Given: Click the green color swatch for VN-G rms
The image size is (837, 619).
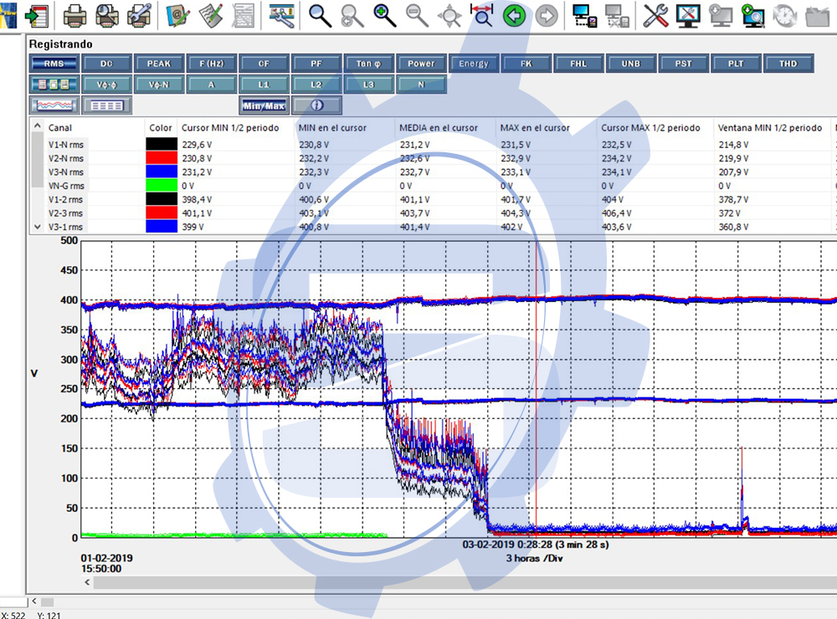Looking at the screenshot, I should pos(160,185).
